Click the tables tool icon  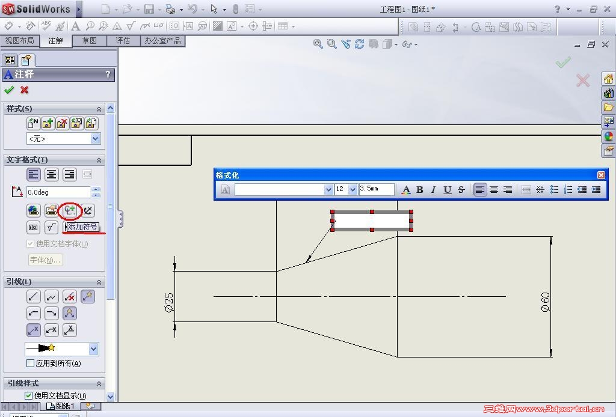coord(283,26)
